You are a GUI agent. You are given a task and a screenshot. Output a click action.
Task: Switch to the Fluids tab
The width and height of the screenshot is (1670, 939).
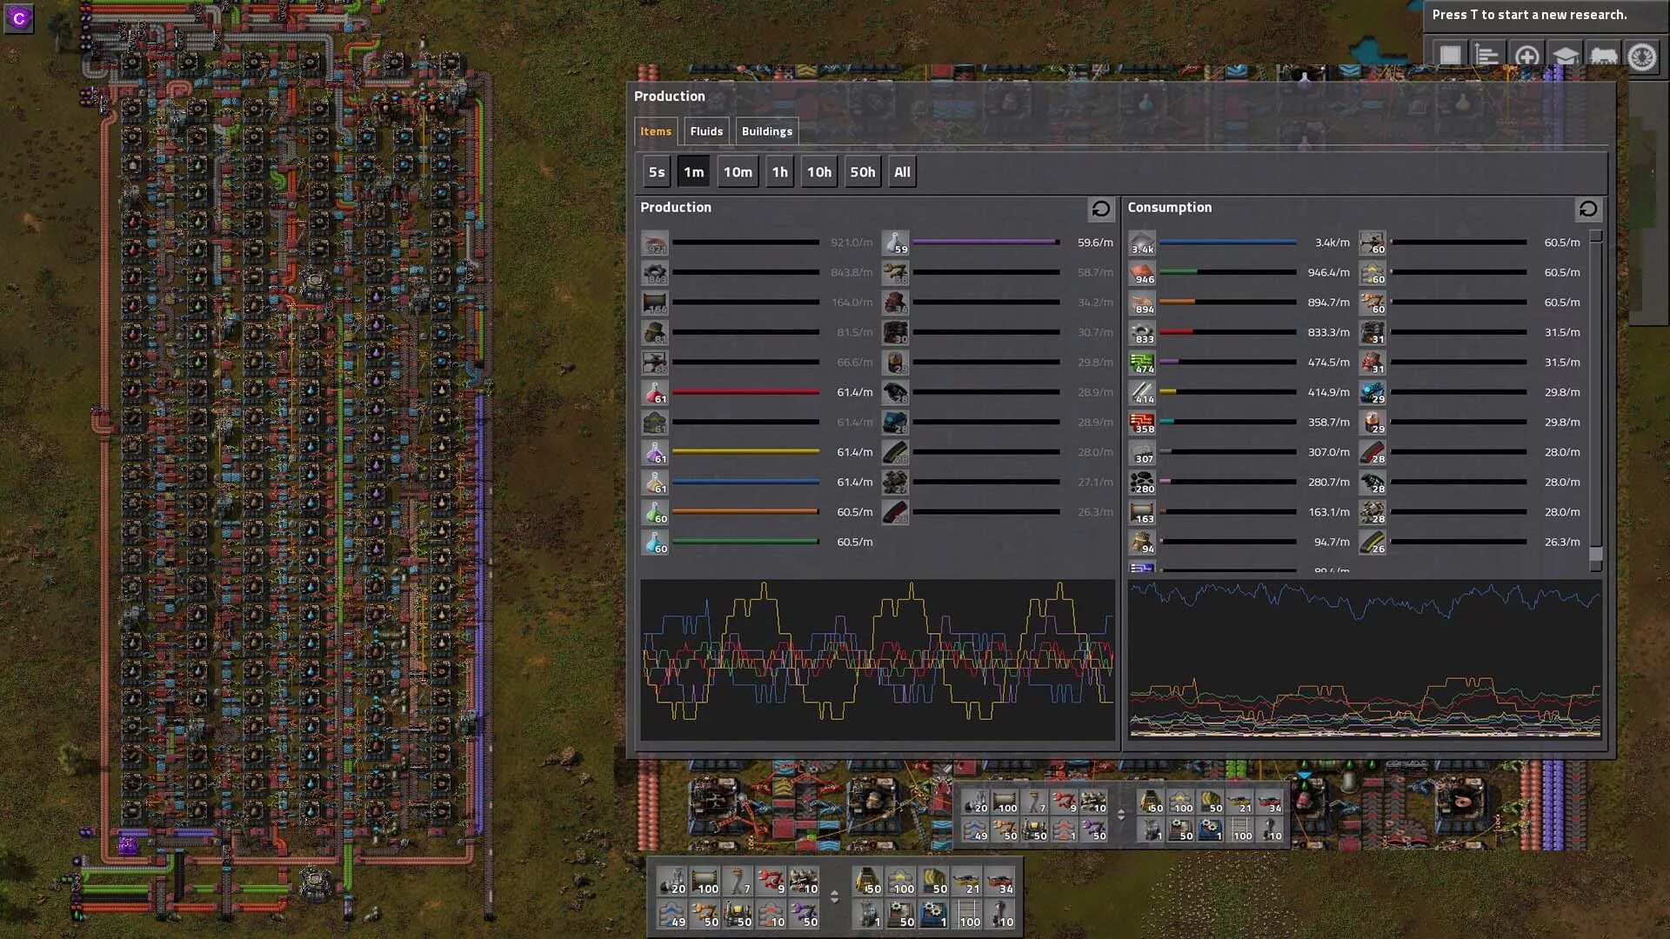(706, 131)
